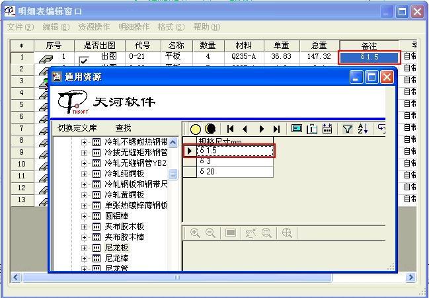
Task: Click the 材料 column header
Action: pos(244,46)
